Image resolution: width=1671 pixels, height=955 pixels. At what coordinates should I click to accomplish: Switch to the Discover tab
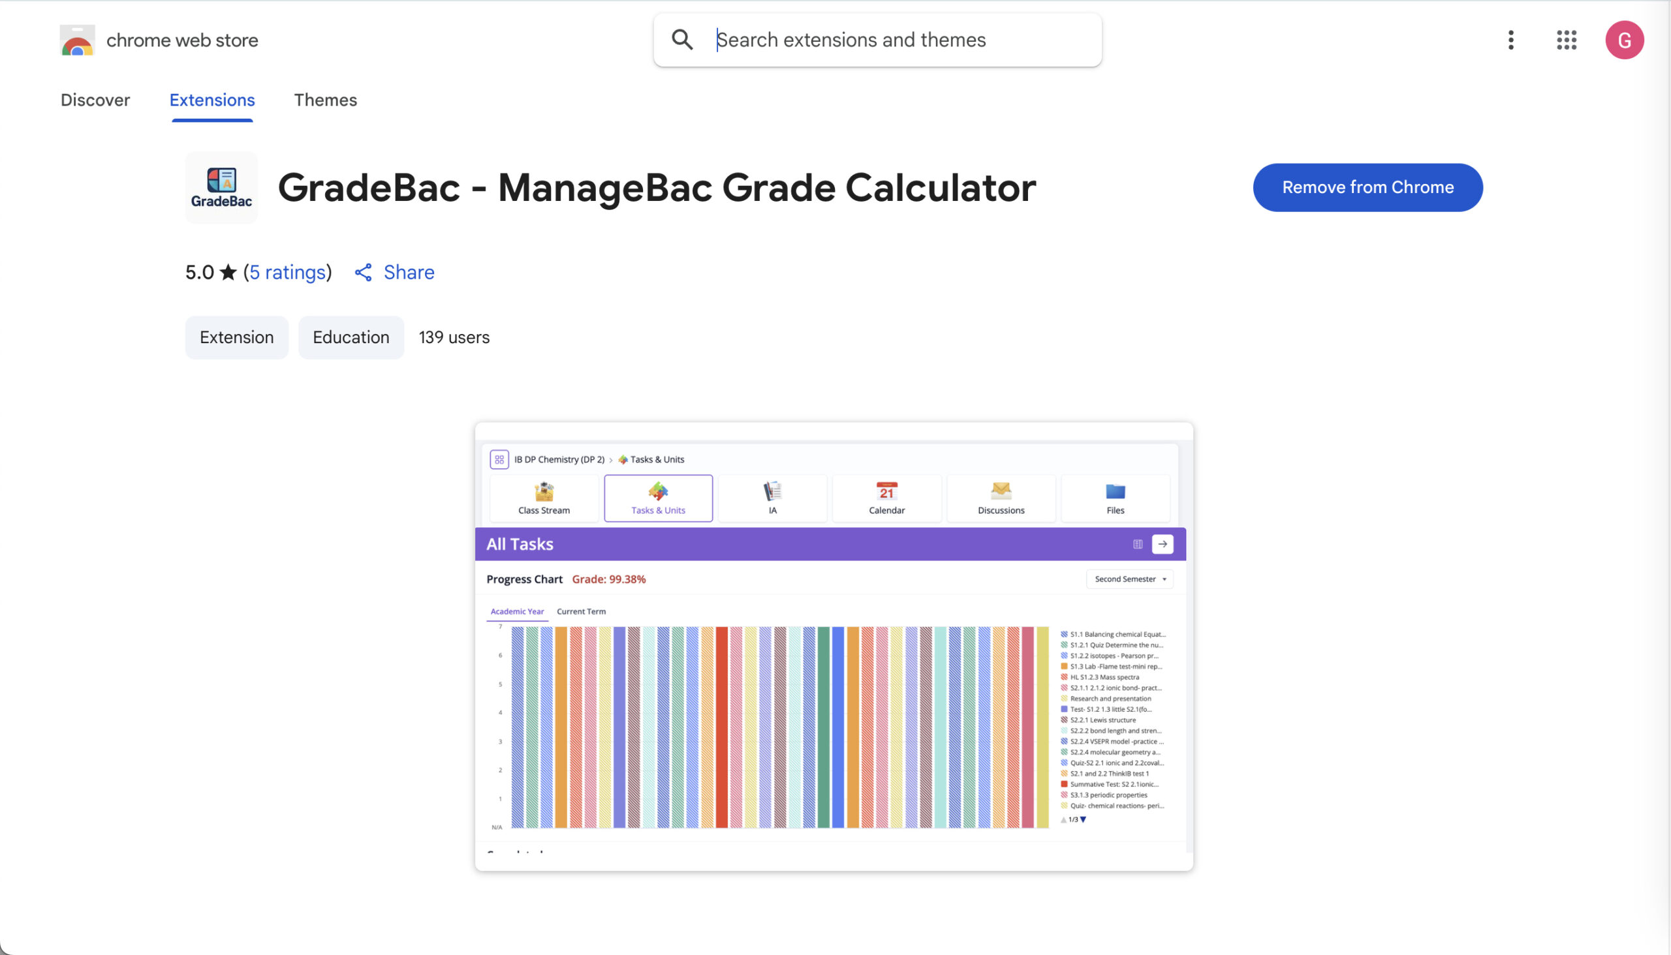pyautogui.click(x=95, y=100)
